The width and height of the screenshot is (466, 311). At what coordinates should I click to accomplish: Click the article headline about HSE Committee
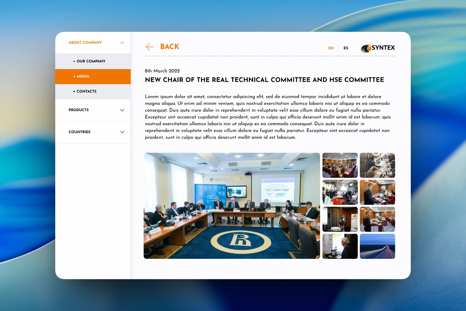pyautogui.click(x=264, y=80)
